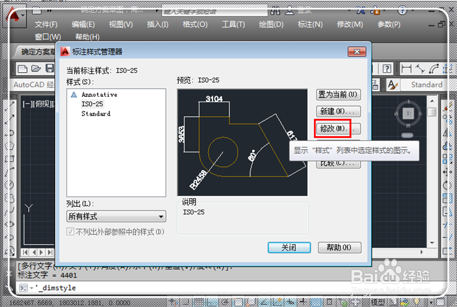
Task: Open the AutoCAD application menu logo
Action: [x=14, y=16]
